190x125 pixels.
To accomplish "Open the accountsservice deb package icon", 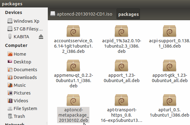I will [x=73, y=32].
